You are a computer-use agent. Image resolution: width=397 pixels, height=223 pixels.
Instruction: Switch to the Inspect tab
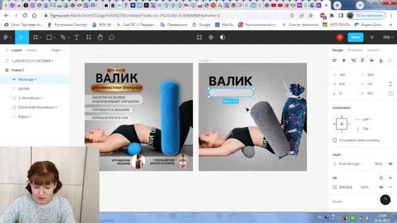tap(373, 50)
